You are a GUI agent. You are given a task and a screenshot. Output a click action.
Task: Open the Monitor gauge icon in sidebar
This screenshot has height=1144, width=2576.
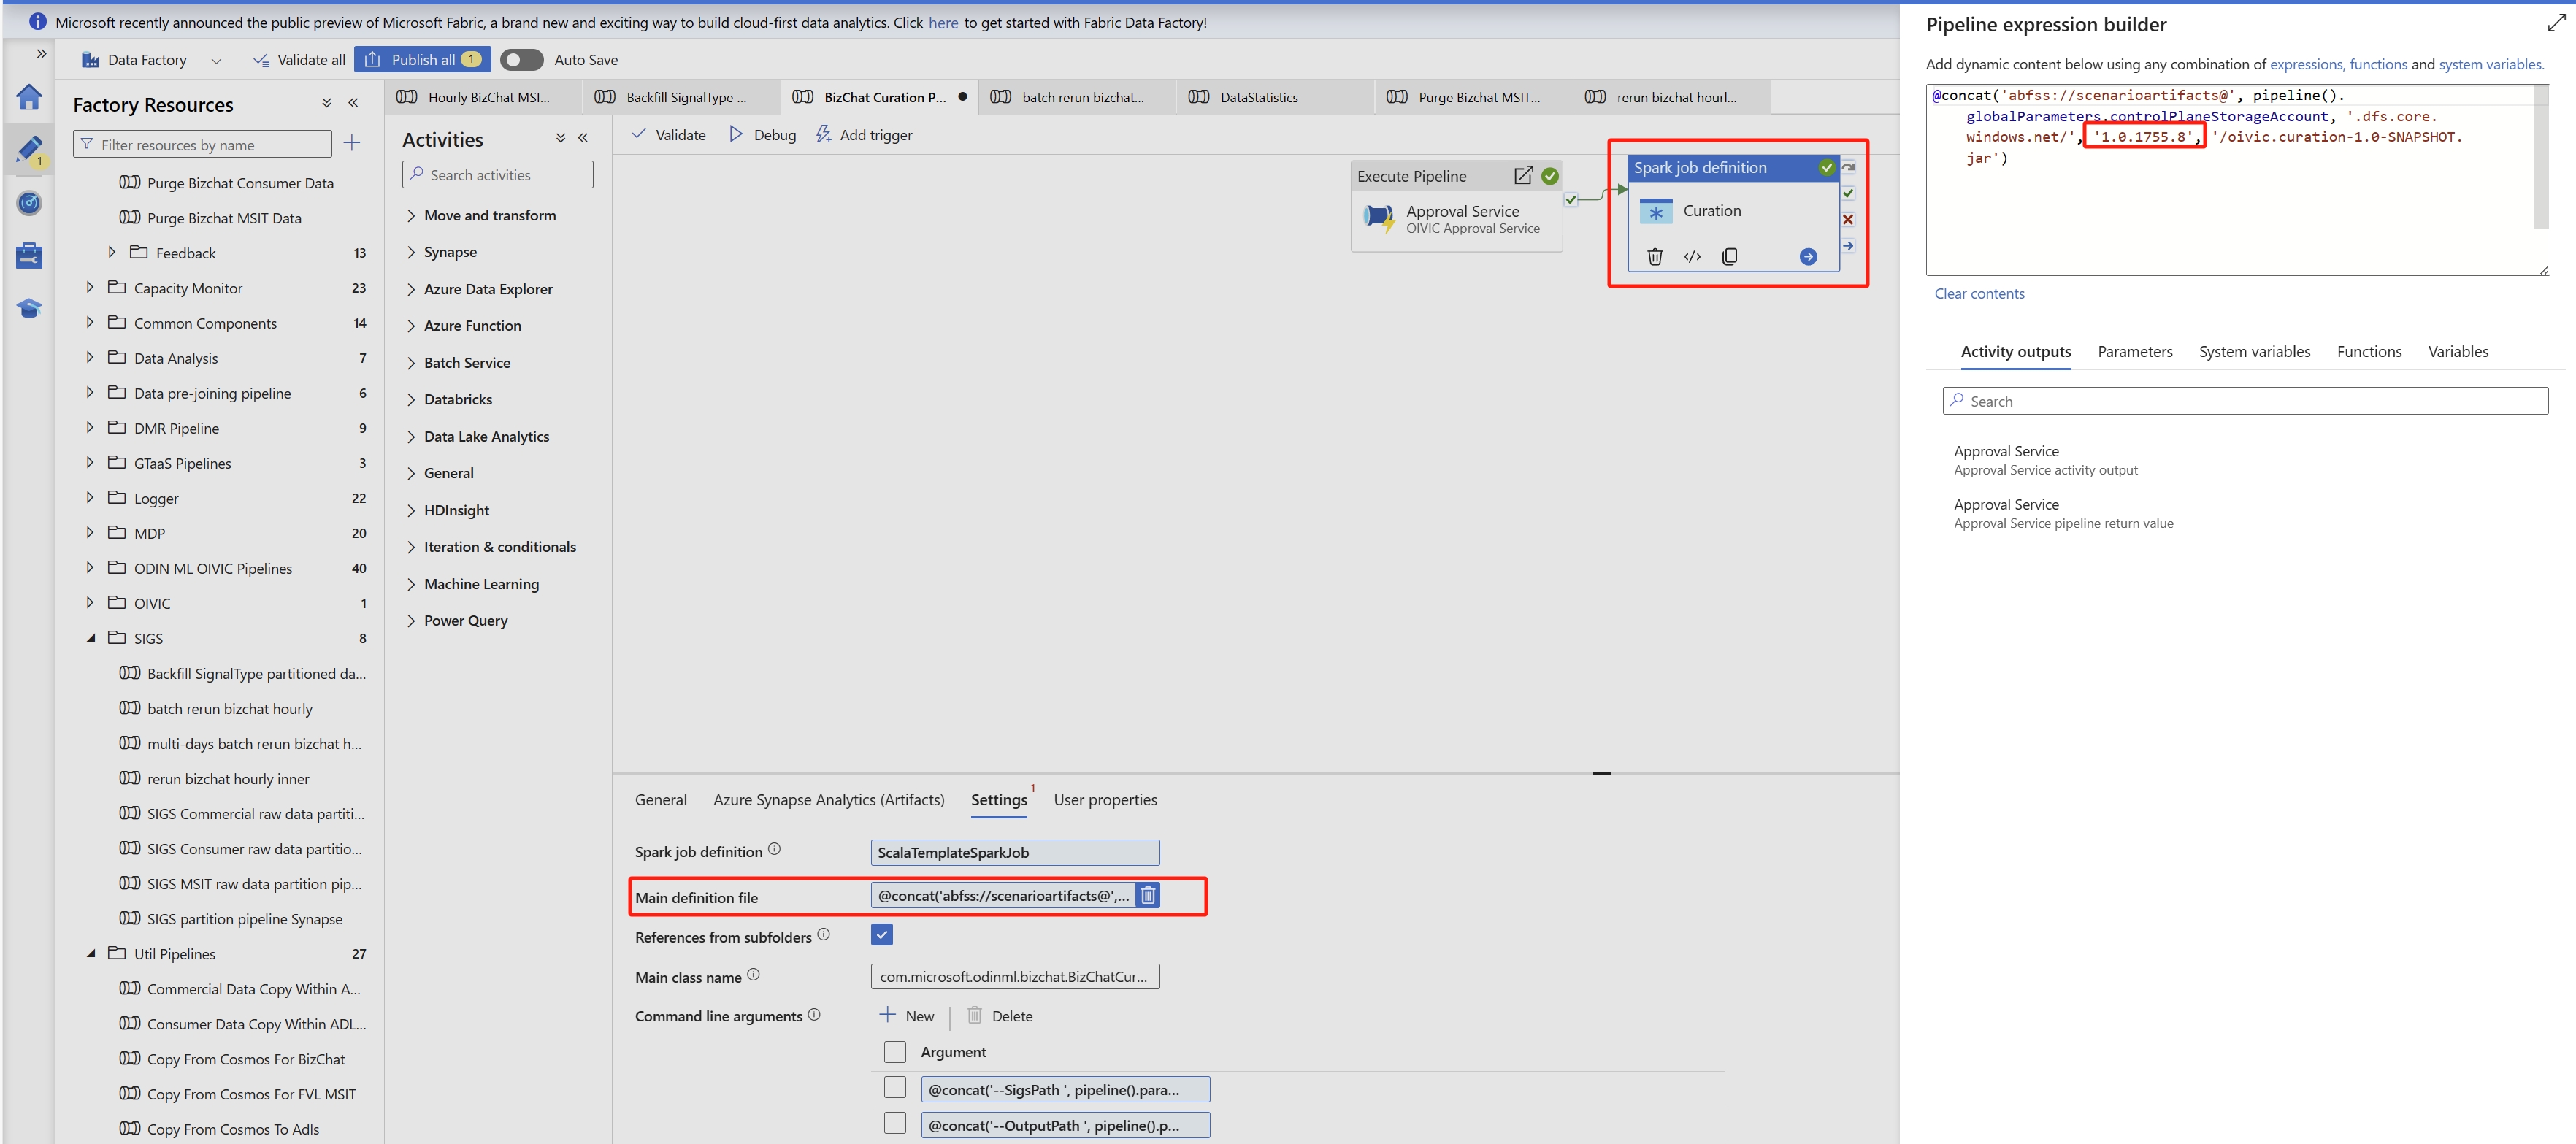[29, 203]
